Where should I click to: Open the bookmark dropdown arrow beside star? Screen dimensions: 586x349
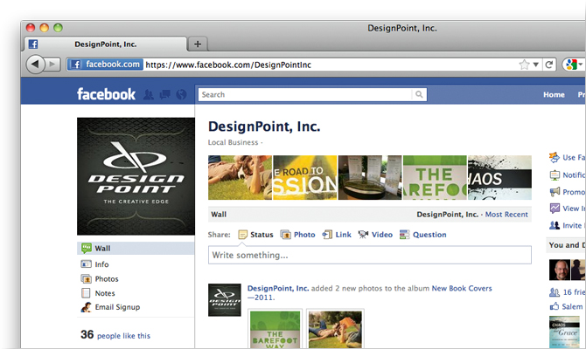535,65
